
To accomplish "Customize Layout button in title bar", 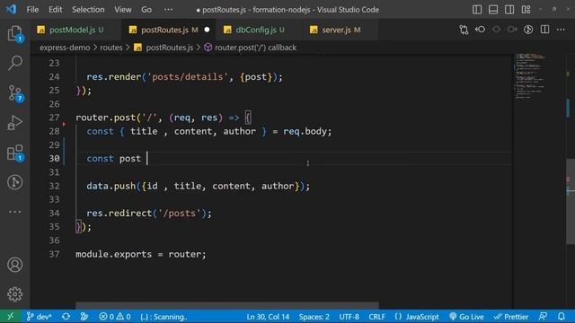I will (x=526, y=10).
